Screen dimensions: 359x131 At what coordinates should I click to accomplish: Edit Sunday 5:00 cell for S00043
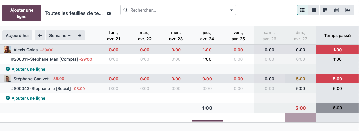[300, 88]
